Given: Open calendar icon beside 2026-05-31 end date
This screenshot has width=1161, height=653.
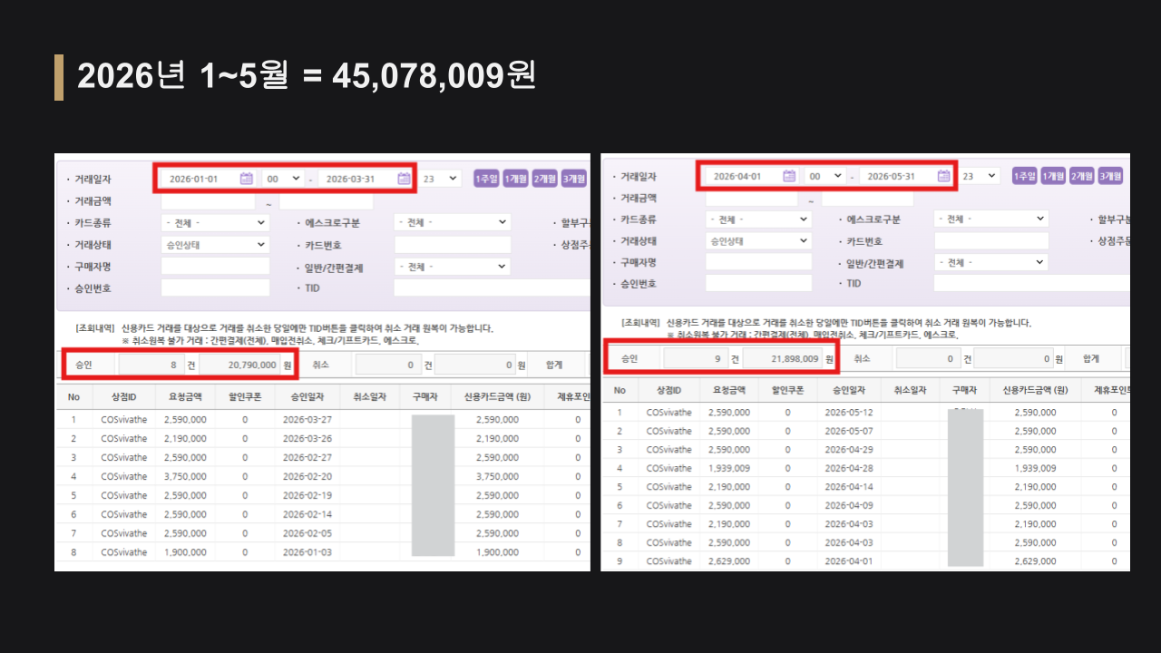Looking at the screenshot, I should coord(944,176).
